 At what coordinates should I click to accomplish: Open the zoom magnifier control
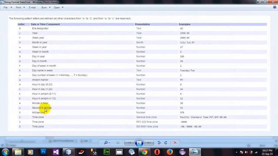(107, 143)
